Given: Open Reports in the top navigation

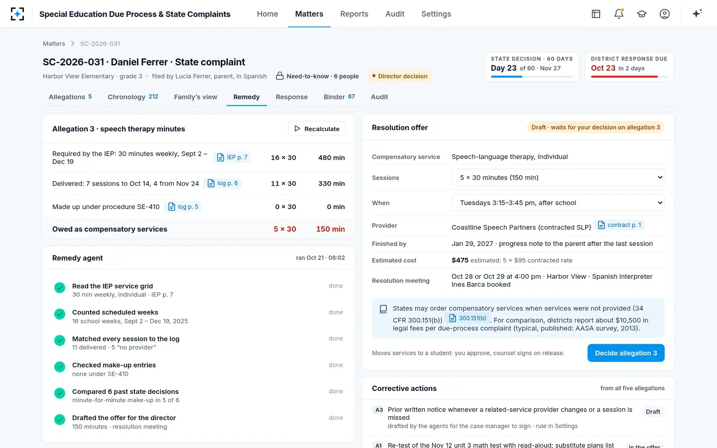Looking at the screenshot, I should click(x=354, y=14).
